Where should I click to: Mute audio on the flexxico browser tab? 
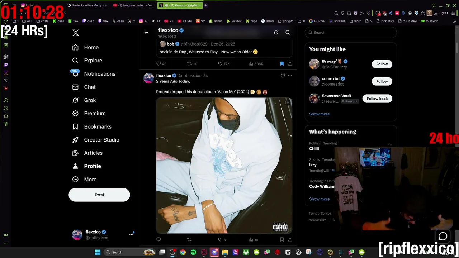coord(166,5)
